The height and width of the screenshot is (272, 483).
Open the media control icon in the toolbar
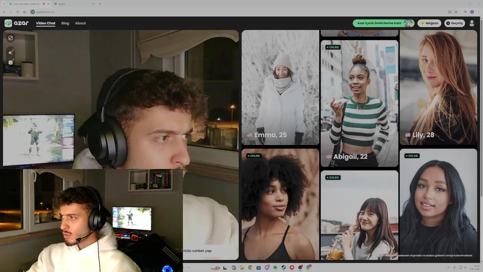(465, 12)
